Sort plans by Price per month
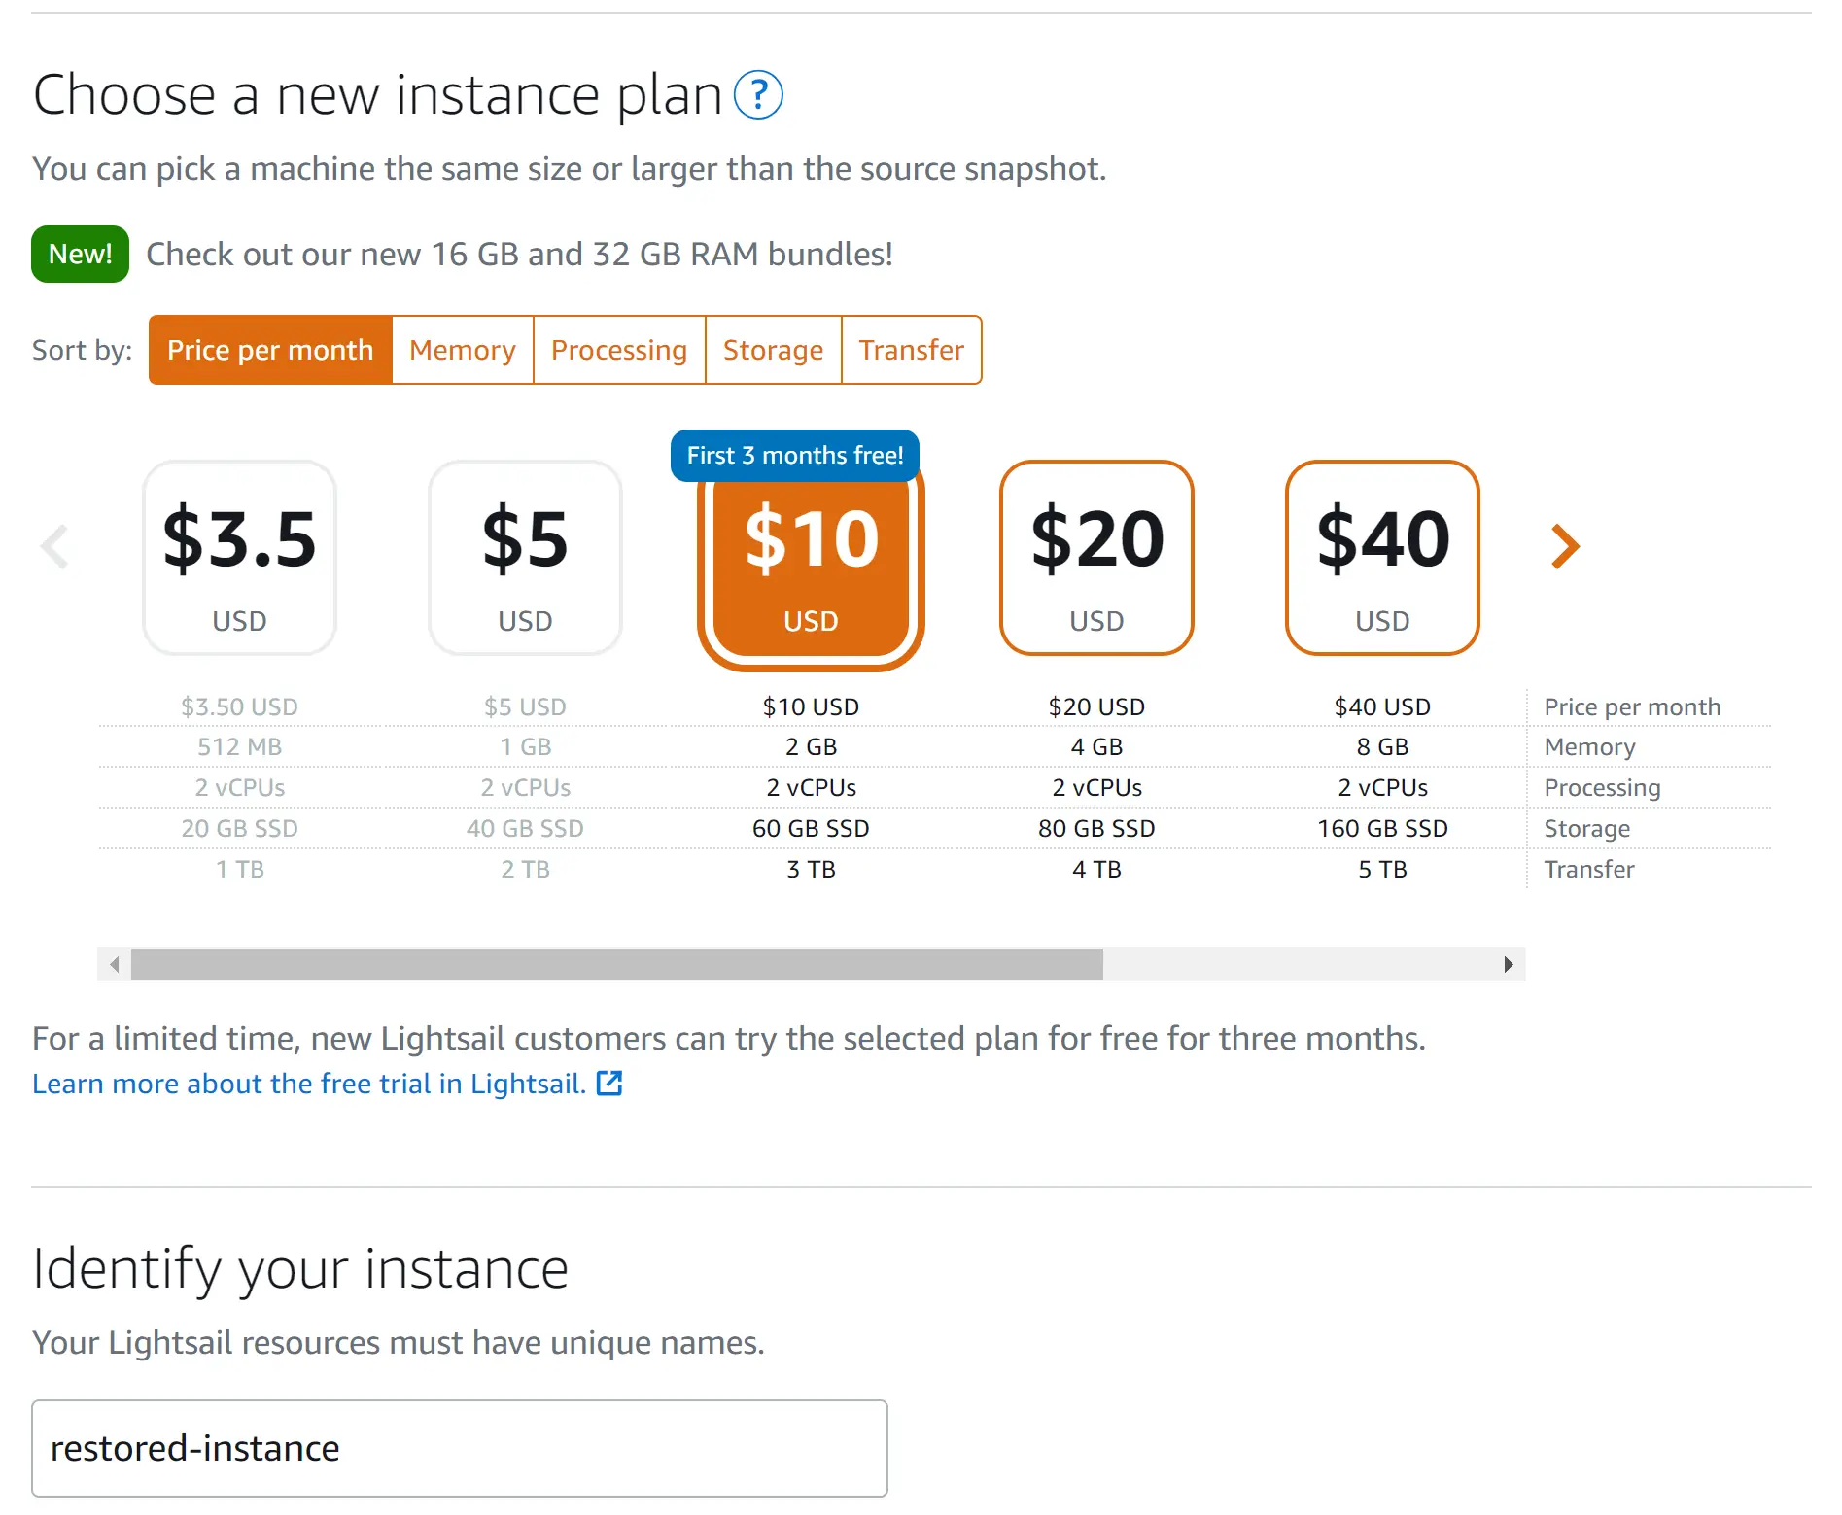The image size is (1842, 1515). tap(270, 350)
